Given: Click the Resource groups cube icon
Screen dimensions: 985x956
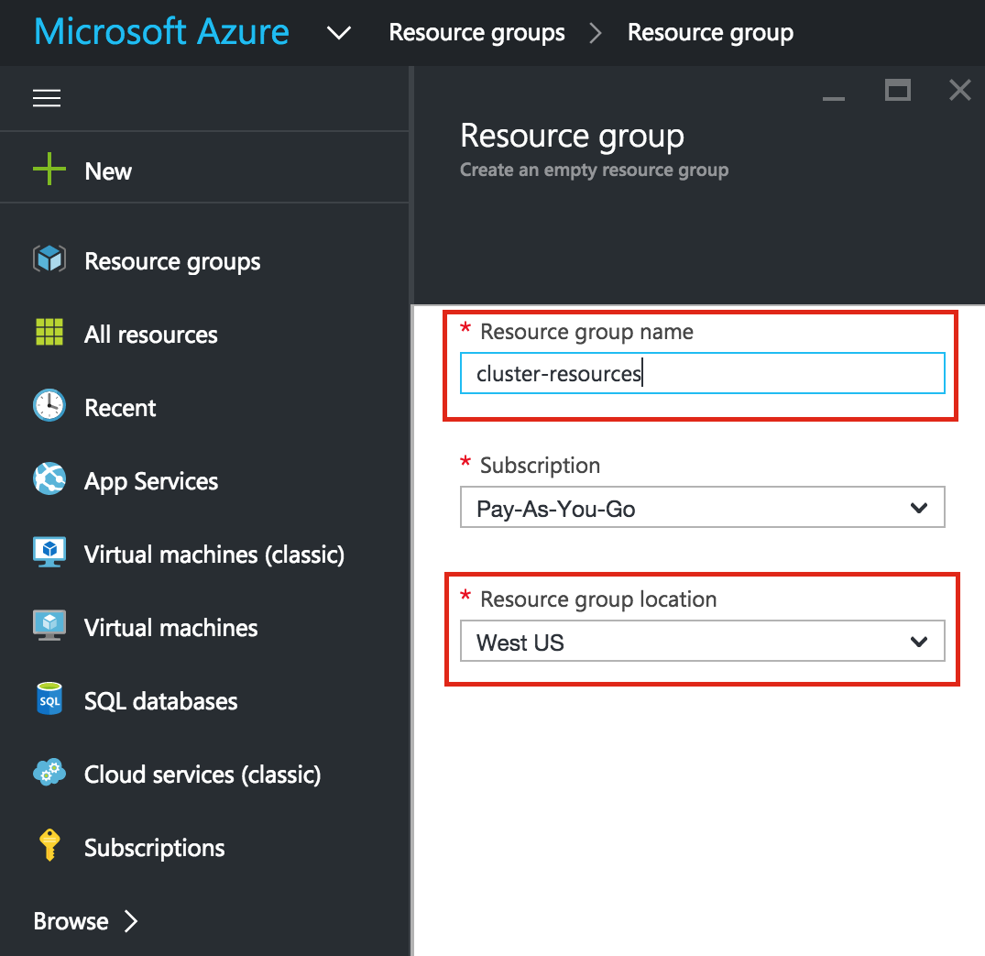Looking at the screenshot, I should point(49,259).
